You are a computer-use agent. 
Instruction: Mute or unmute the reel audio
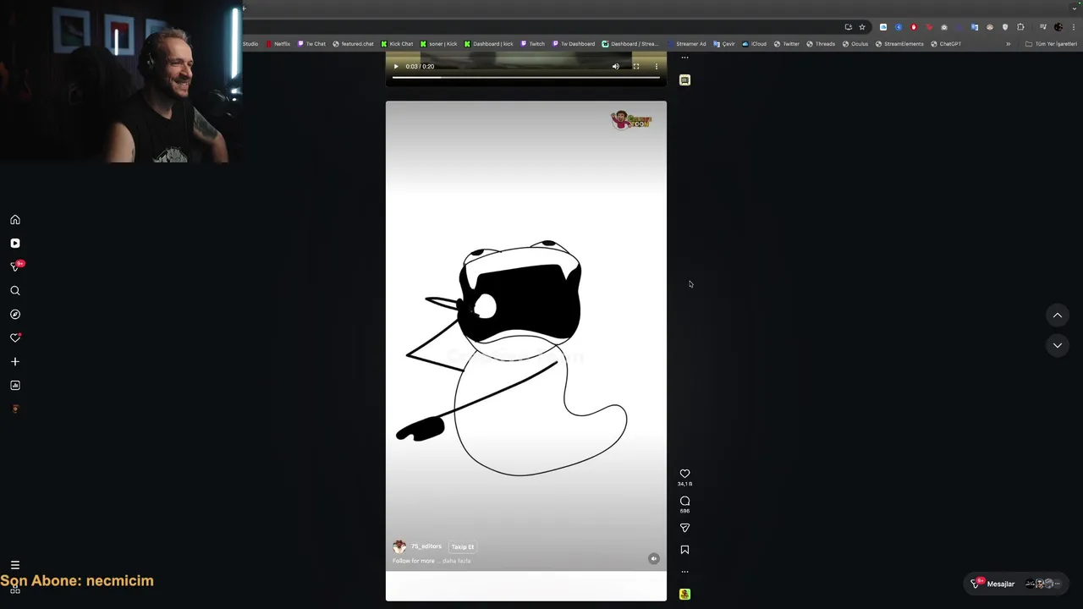click(x=653, y=558)
